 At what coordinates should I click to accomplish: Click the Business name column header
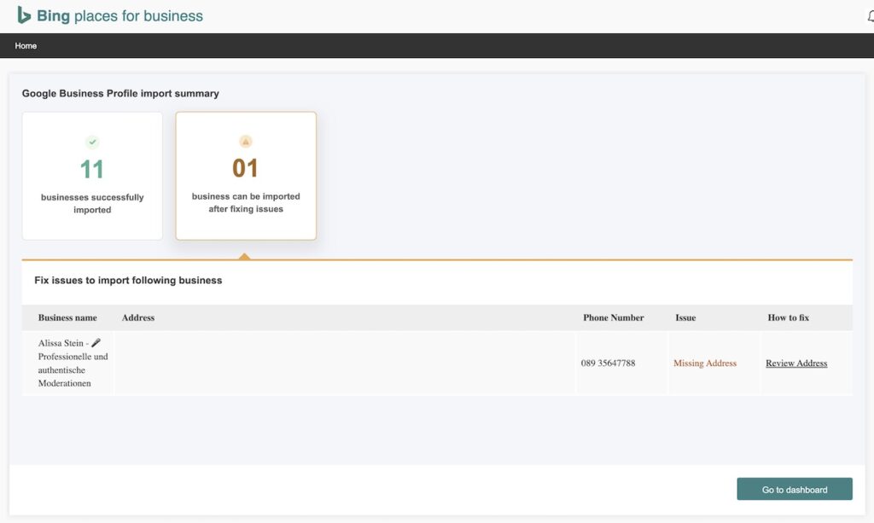point(67,317)
